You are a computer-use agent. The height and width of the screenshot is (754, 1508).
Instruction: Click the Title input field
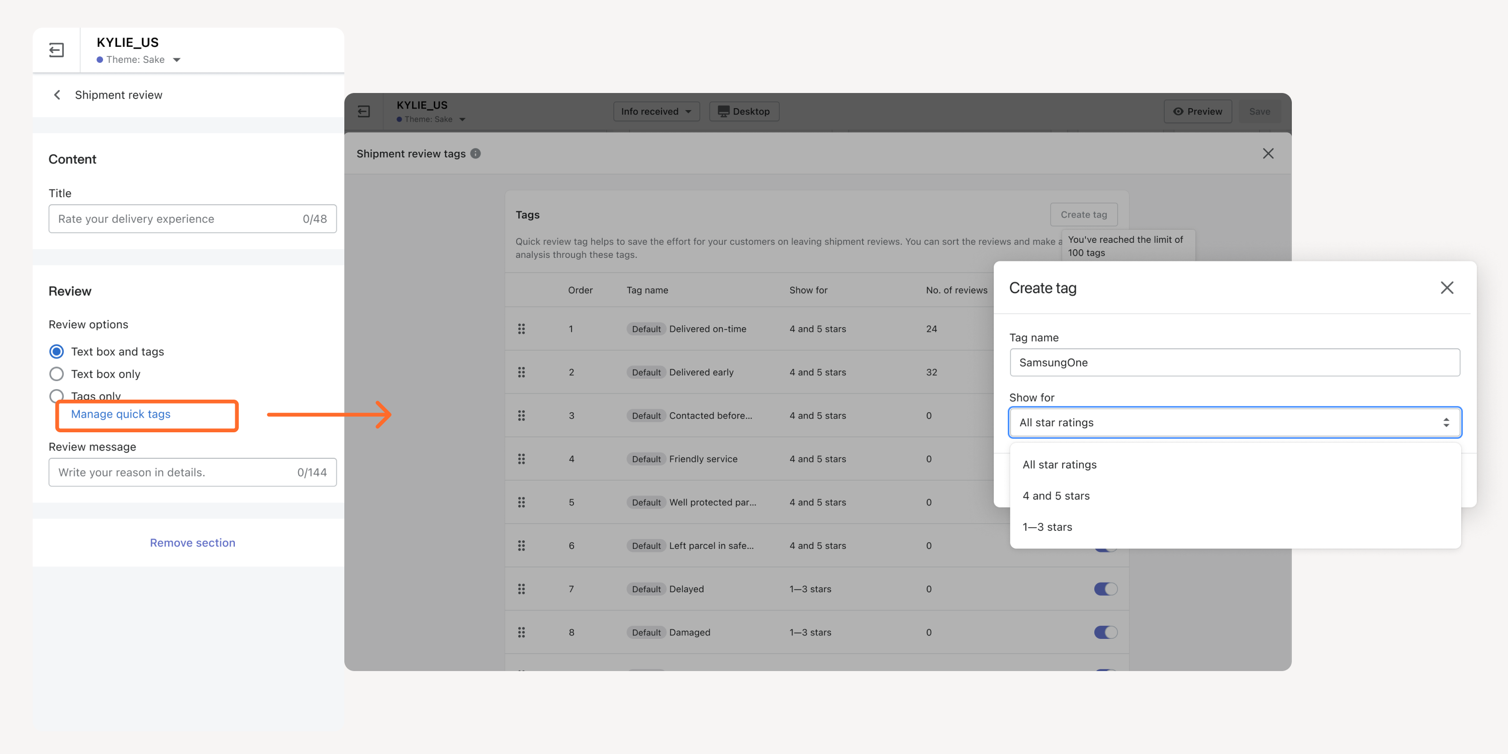193,219
